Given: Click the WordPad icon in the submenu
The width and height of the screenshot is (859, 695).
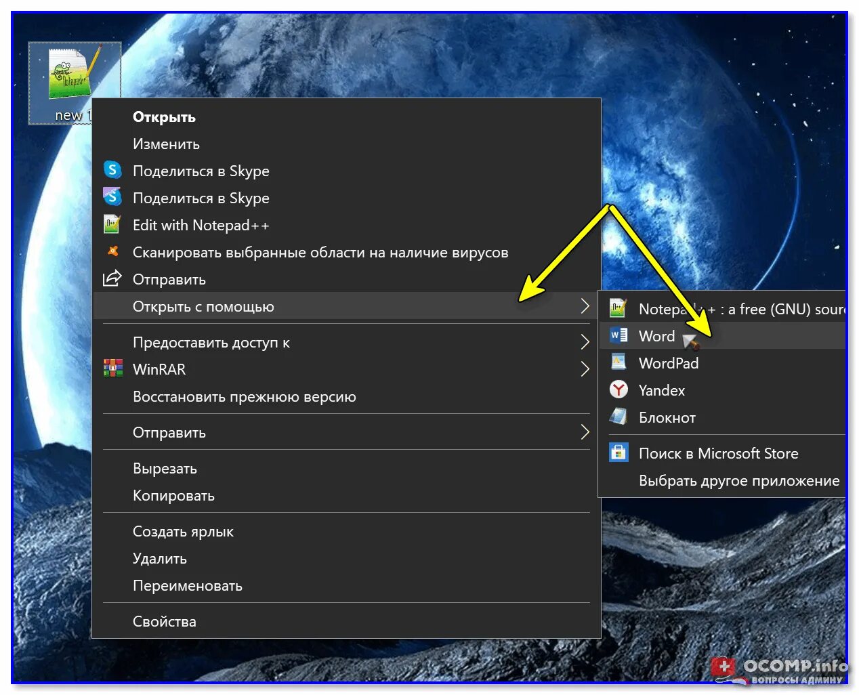Looking at the screenshot, I should click(618, 362).
